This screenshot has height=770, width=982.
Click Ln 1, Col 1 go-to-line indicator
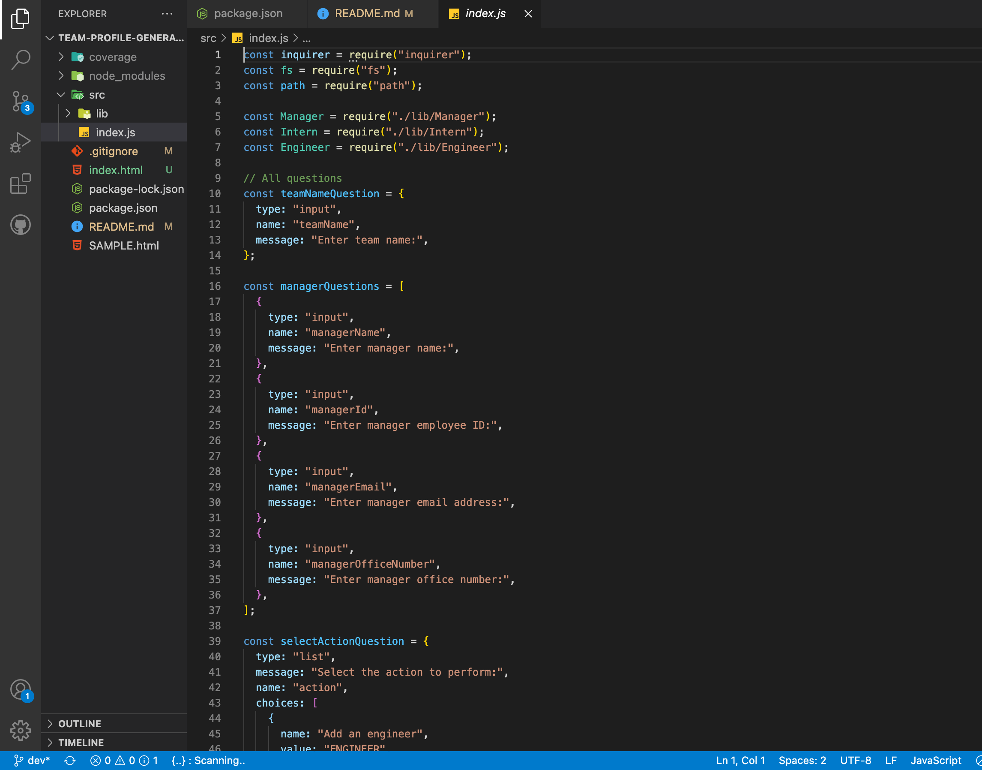(x=740, y=761)
